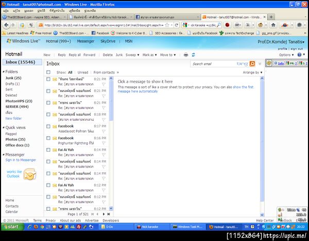Click the bookmark star in the address bar
Viewport: 309px width, 241px height.
point(167,25)
